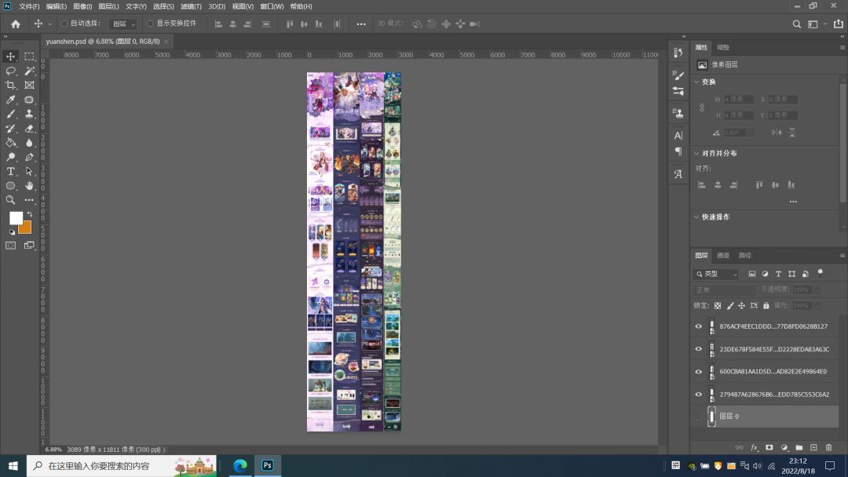The width and height of the screenshot is (848, 477).
Task: Activate the Hand tool
Action: pos(29,186)
